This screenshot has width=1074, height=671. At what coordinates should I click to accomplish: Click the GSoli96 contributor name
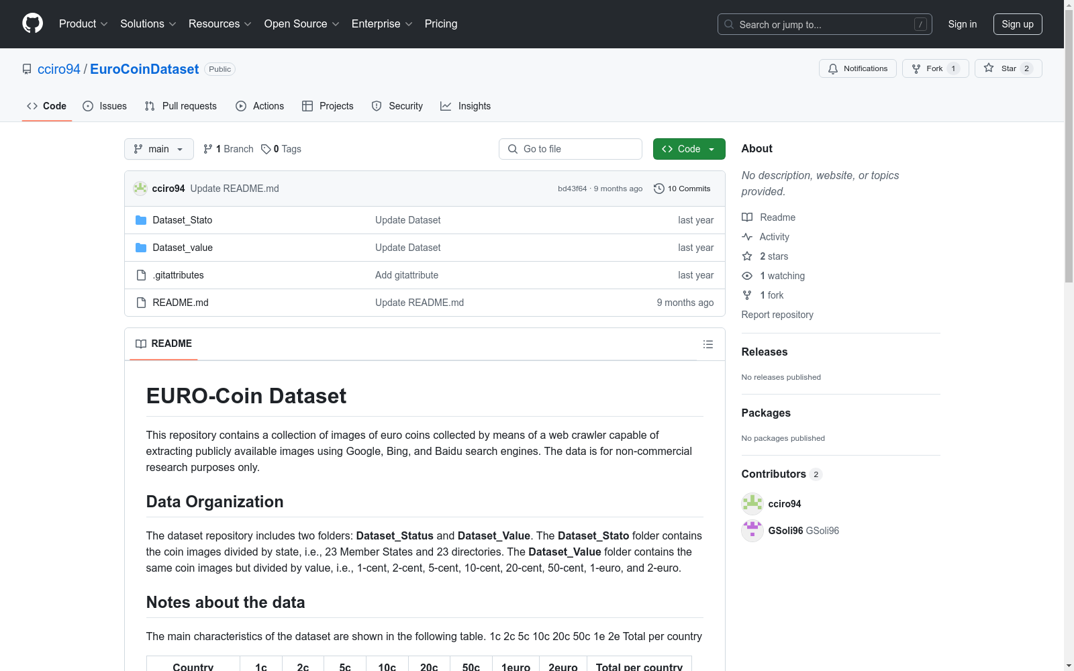point(786,531)
